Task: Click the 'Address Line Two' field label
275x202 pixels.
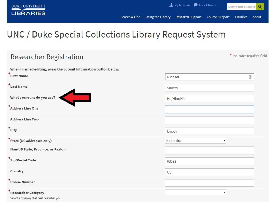Action: (x=24, y=119)
